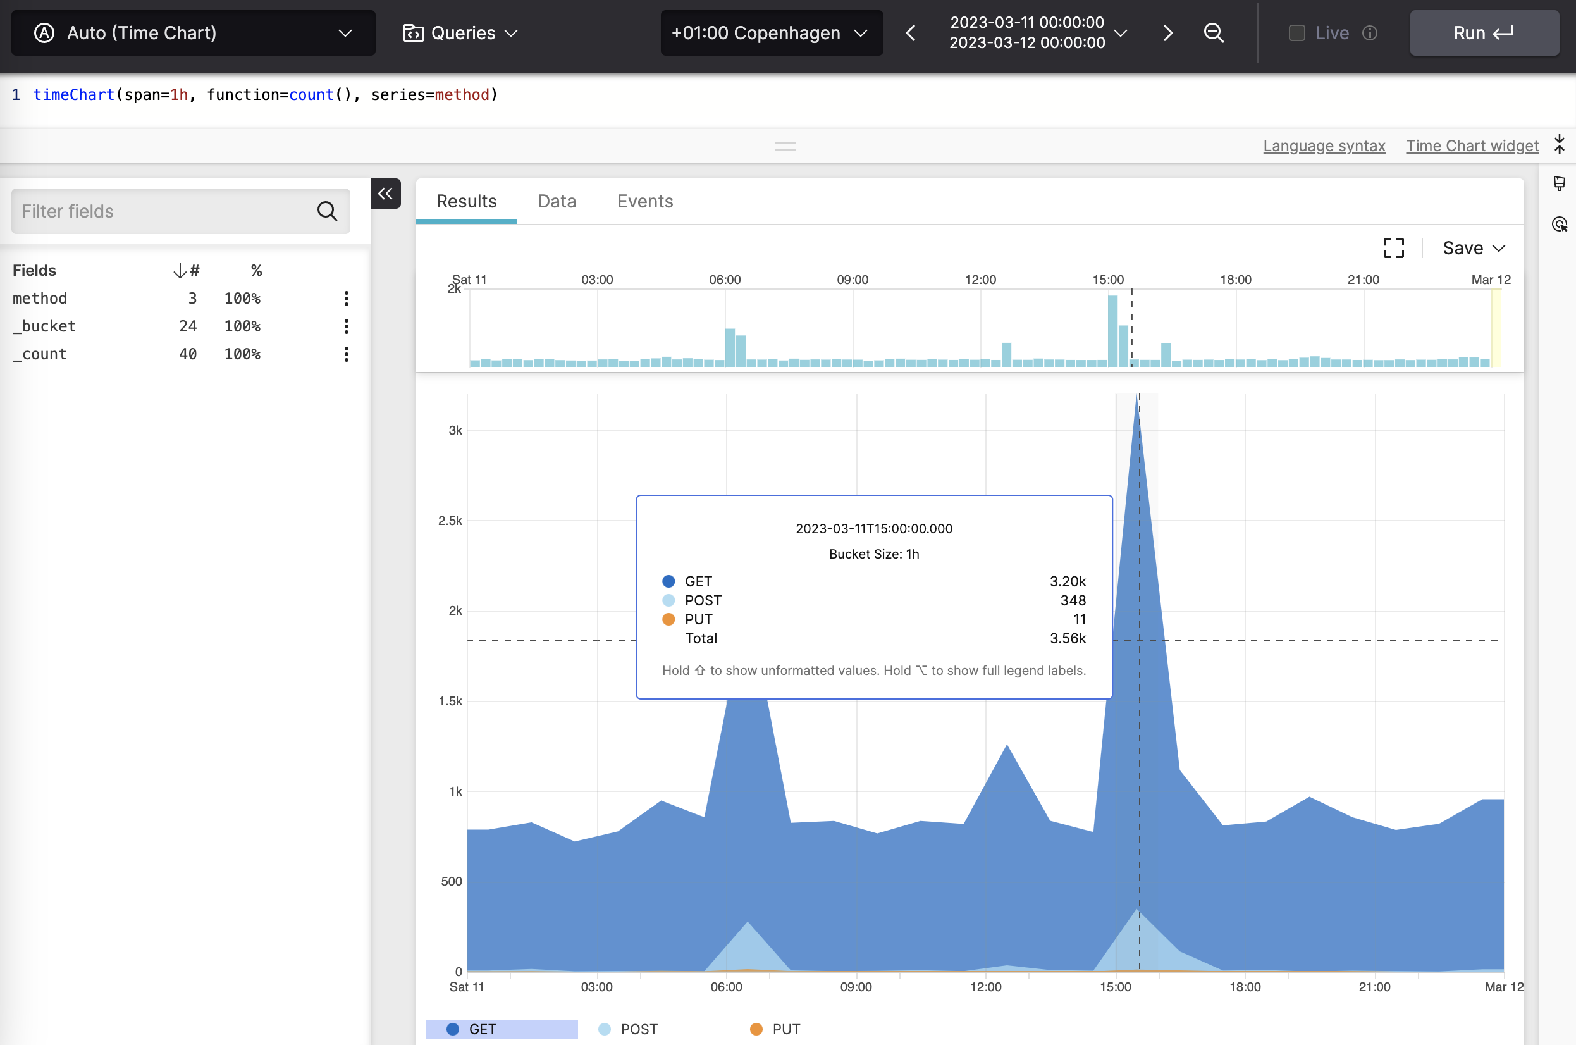Open the +01:00 Copenhagen timezone dropdown
Image resolution: width=1576 pixels, height=1045 pixels.
pos(771,33)
